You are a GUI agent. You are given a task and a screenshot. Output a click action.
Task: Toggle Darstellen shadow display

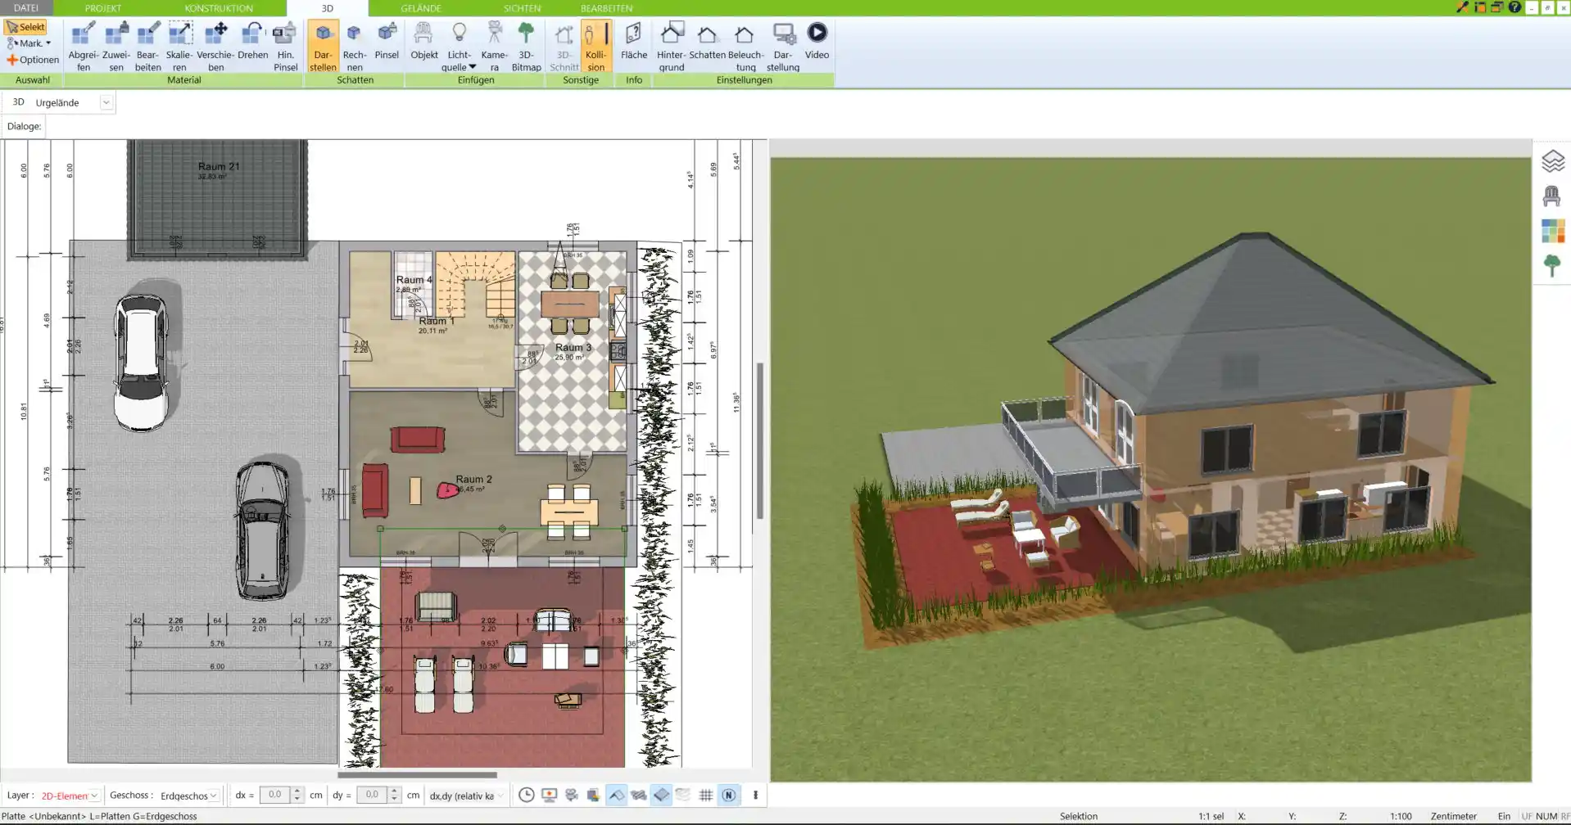323,47
